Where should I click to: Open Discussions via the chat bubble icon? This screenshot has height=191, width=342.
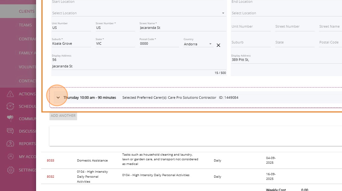coord(10,131)
